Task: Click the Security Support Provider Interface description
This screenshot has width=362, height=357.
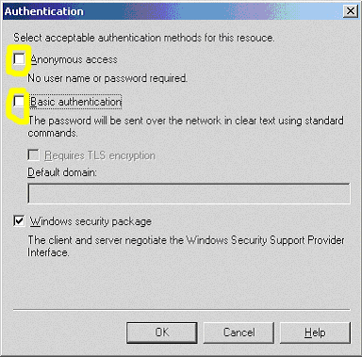Action: click(x=186, y=246)
